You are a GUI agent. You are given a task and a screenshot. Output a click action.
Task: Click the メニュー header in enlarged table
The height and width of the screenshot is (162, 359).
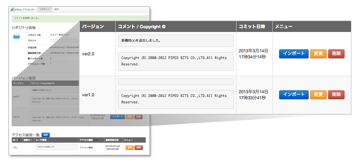click(312, 26)
